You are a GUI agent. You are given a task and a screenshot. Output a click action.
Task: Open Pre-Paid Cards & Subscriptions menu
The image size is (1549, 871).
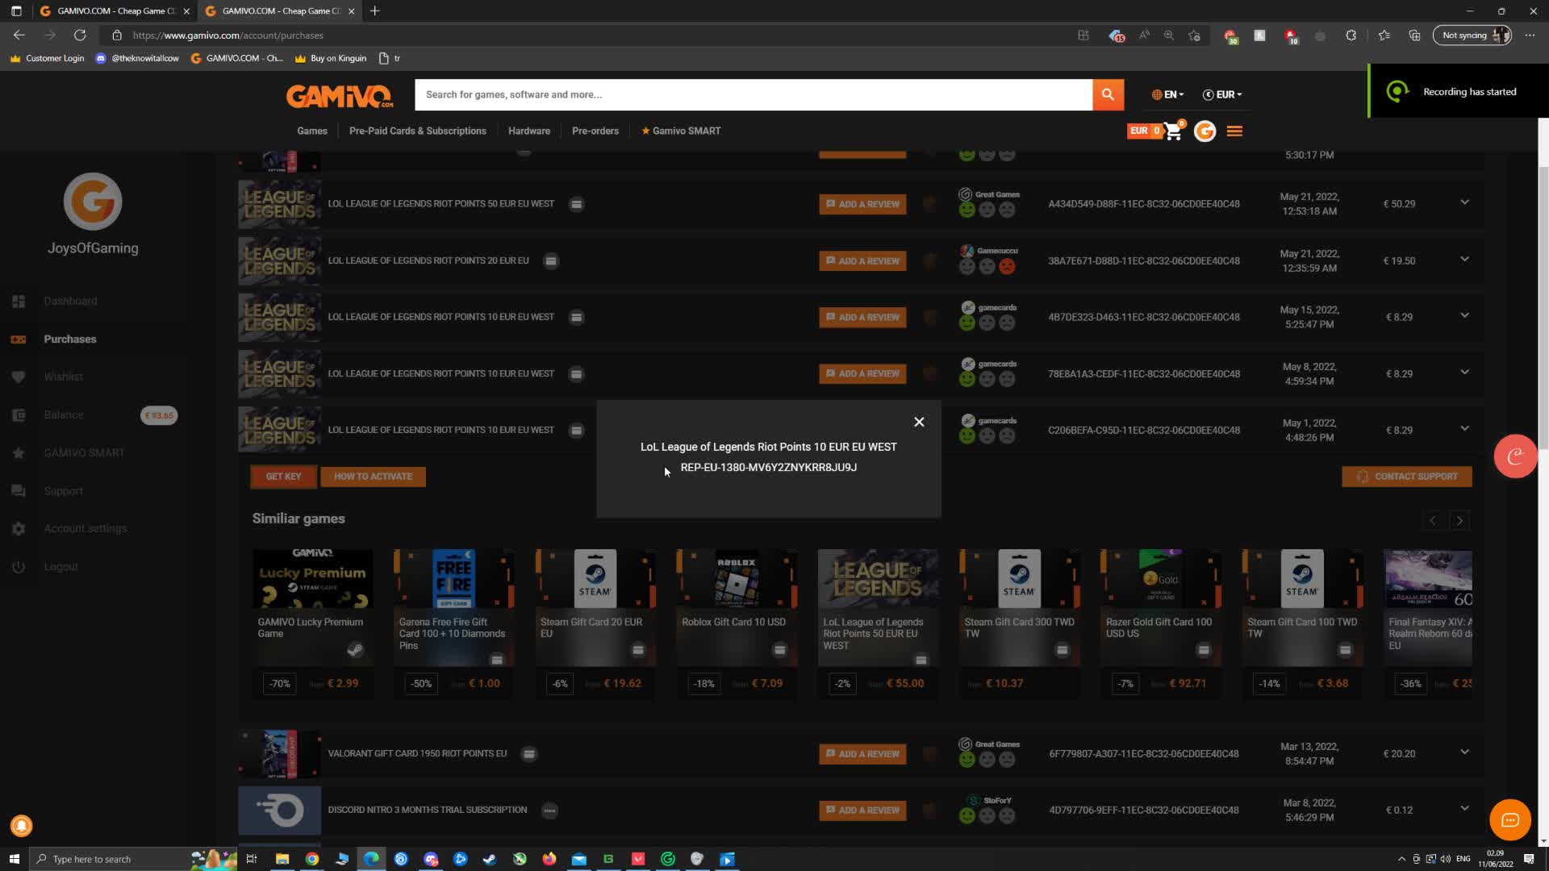click(417, 131)
